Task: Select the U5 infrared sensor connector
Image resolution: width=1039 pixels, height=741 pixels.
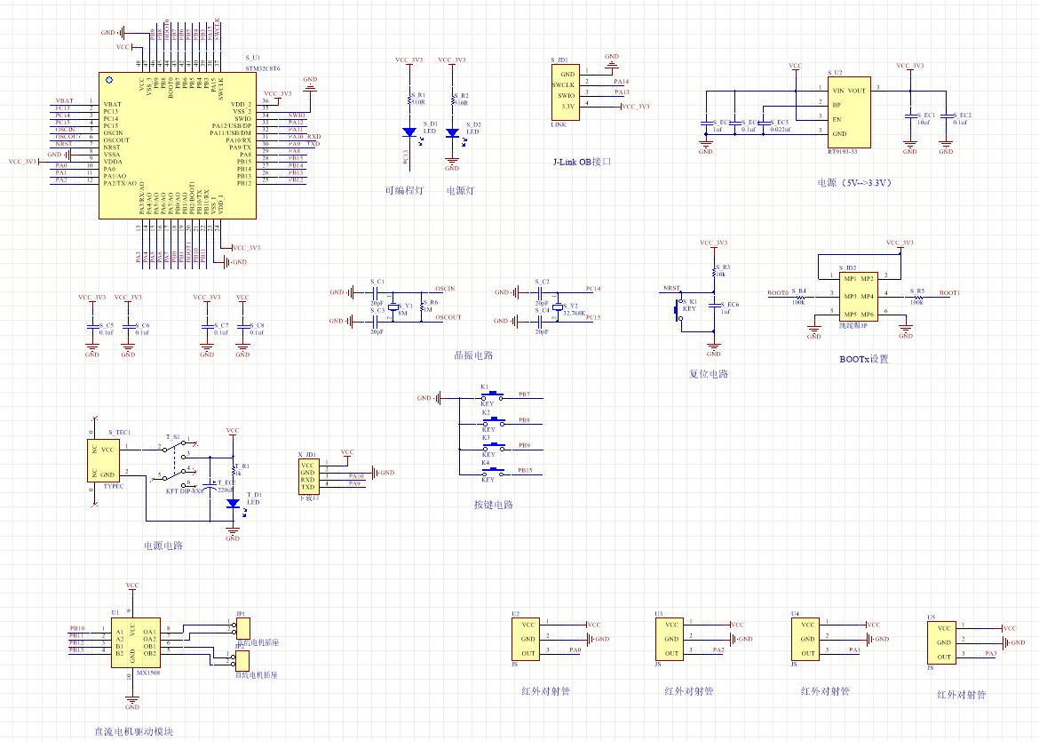Action: click(x=944, y=642)
